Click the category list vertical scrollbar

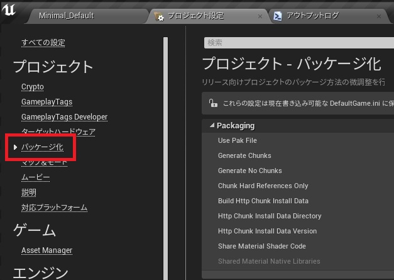coord(165,159)
